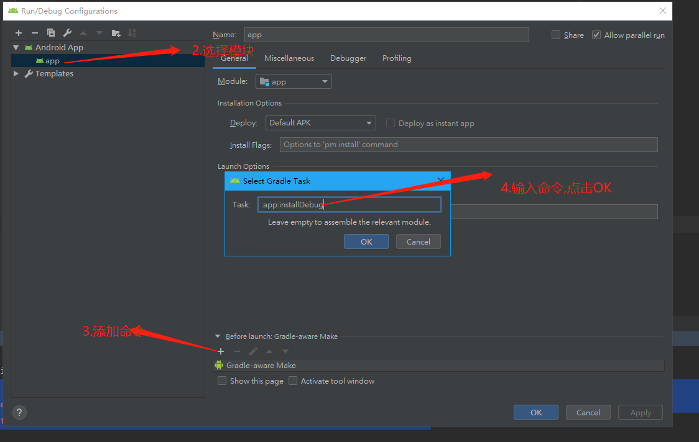
Task: Open the Miscellaneous tab
Action: [x=289, y=58]
